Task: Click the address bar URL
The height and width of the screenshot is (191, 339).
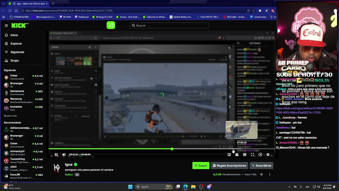Action: click(69, 11)
